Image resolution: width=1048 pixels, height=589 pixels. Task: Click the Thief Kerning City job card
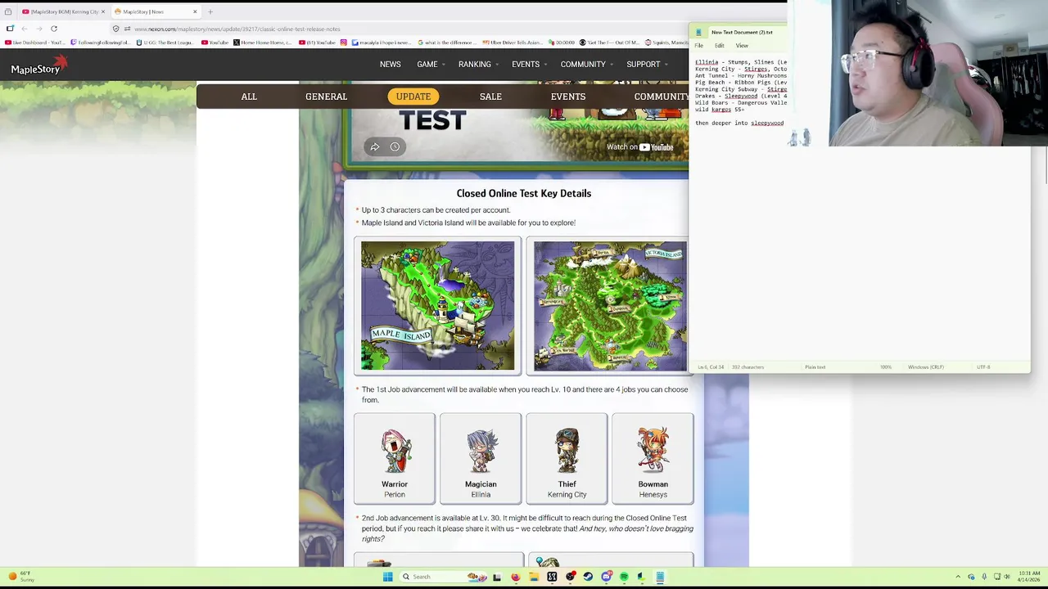pos(567,458)
